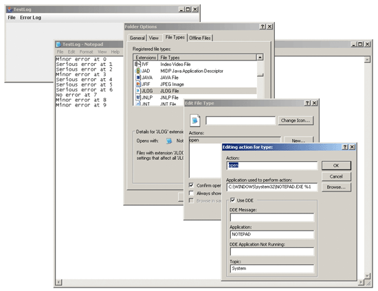Click the help question mark in Editing action dialog

[x=345, y=147]
